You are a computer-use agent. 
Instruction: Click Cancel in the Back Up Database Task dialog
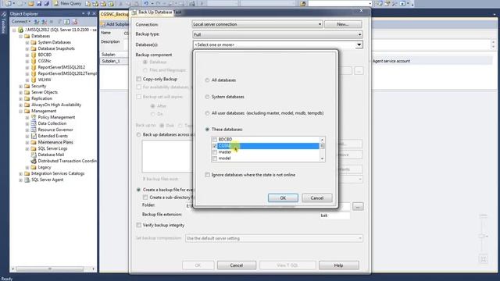pos(237,265)
